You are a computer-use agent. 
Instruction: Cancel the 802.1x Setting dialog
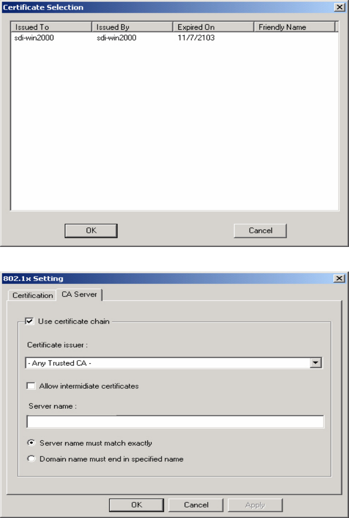196,505
